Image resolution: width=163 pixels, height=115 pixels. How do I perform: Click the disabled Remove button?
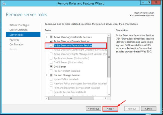[x=132, y=109]
